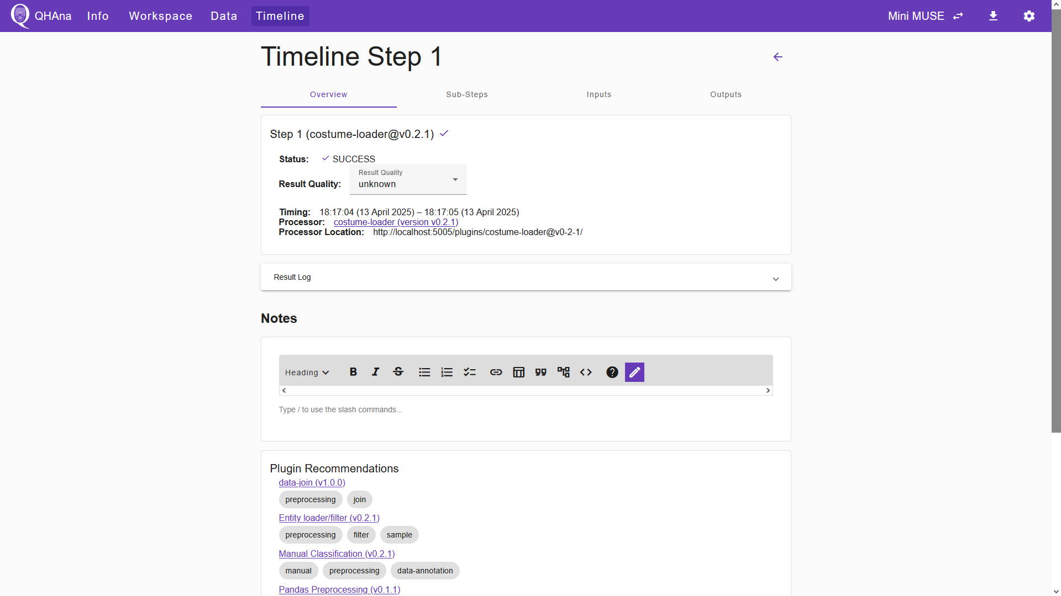
Task: Toggle italic formatting in notes editor
Action: pyautogui.click(x=376, y=372)
